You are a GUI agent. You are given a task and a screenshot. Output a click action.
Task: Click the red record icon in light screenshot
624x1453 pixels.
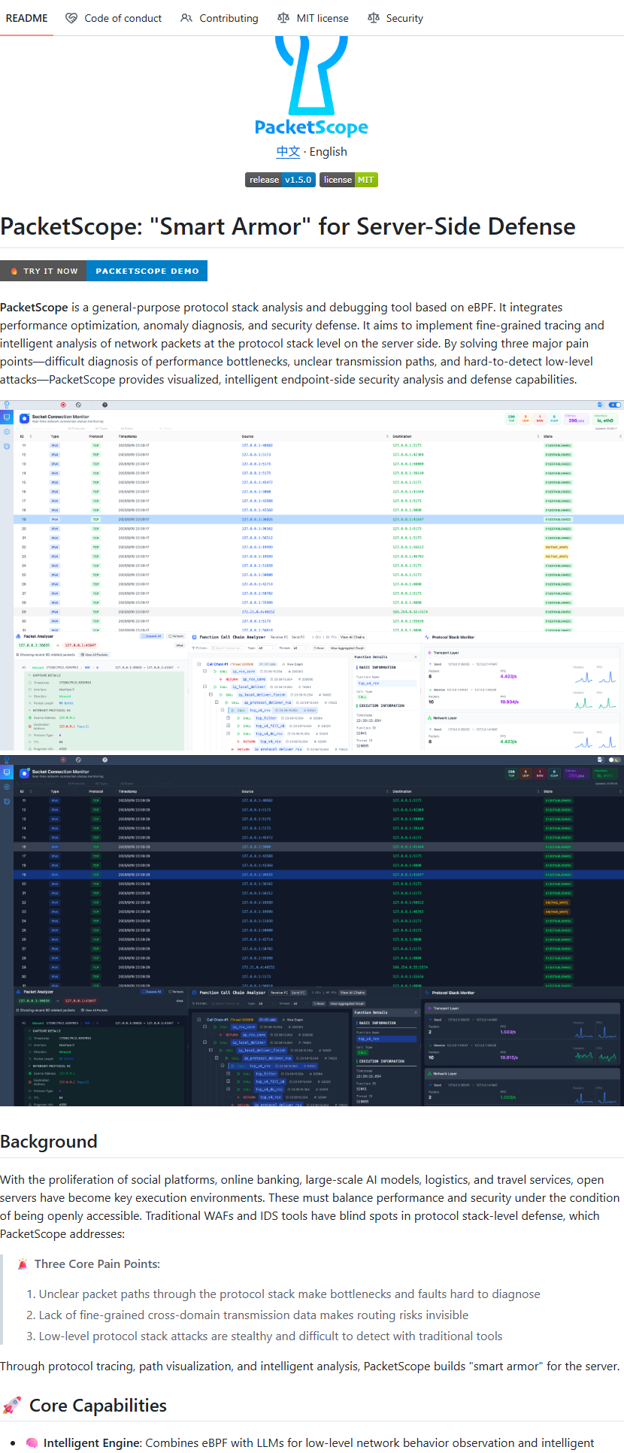pyautogui.click(x=63, y=405)
